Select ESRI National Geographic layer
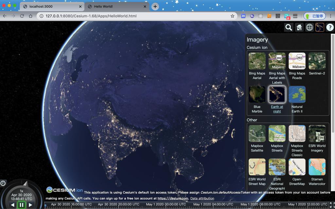 click(x=277, y=167)
